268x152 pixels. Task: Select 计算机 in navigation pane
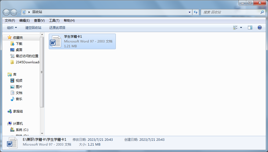point(18,124)
